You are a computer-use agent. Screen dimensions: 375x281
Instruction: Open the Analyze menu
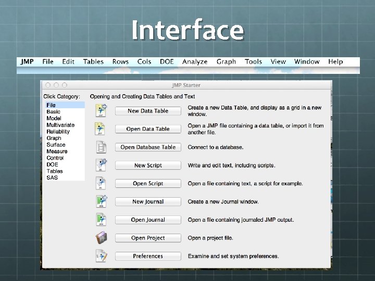coord(195,61)
